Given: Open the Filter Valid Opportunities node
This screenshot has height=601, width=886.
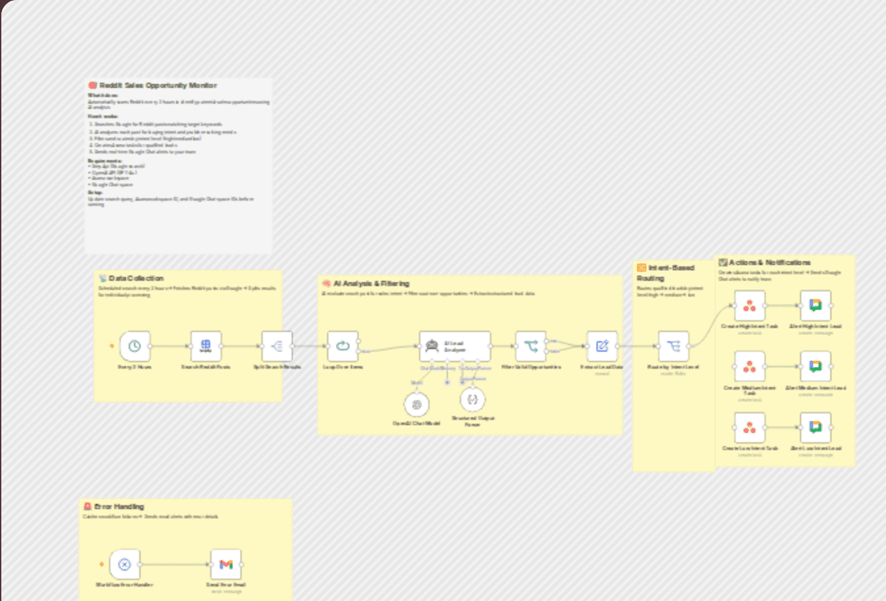Looking at the screenshot, I should 531,346.
